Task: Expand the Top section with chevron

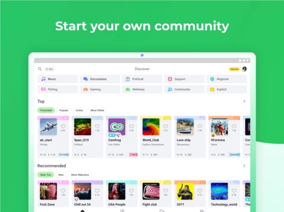Action: [x=244, y=102]
